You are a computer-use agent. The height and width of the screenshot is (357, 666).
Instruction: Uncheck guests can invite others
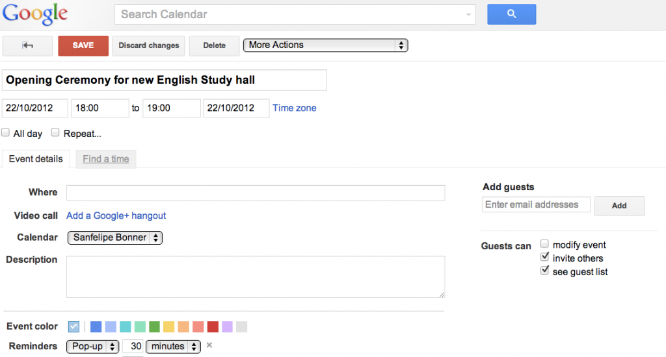(544, 258)
